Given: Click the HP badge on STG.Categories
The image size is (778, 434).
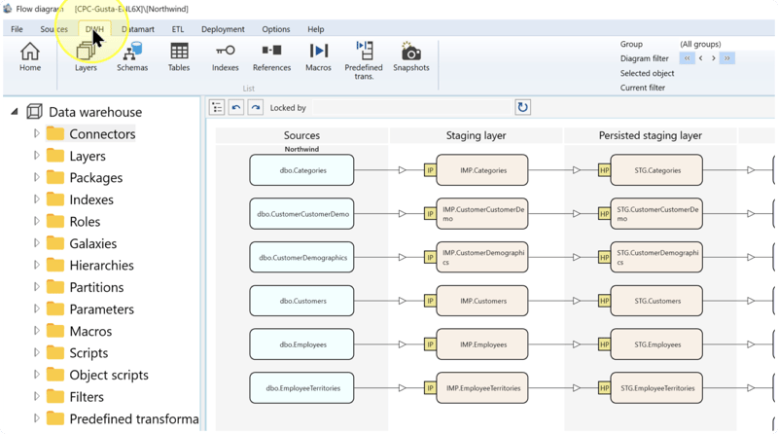Looking at the screenshot, I should (x=604, y=170).
